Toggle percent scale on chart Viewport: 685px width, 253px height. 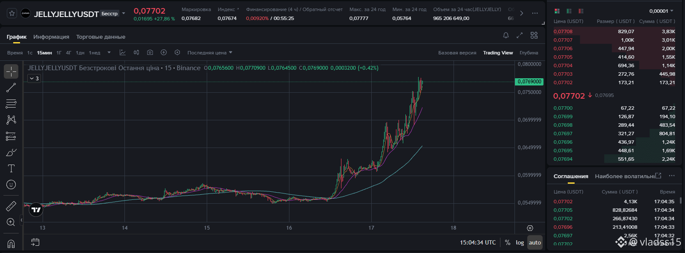pos(508,242)
